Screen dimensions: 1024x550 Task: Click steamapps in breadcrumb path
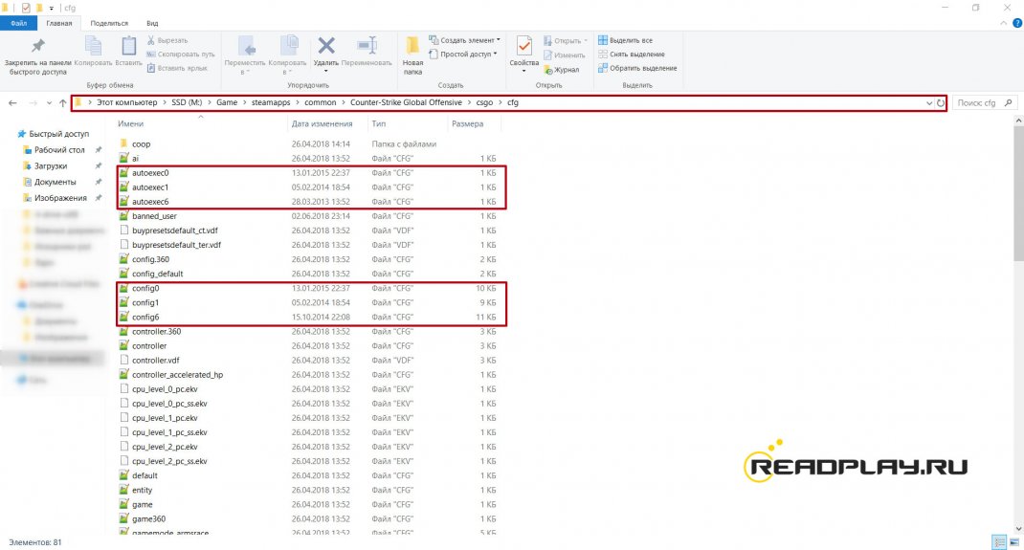point(271,102)
